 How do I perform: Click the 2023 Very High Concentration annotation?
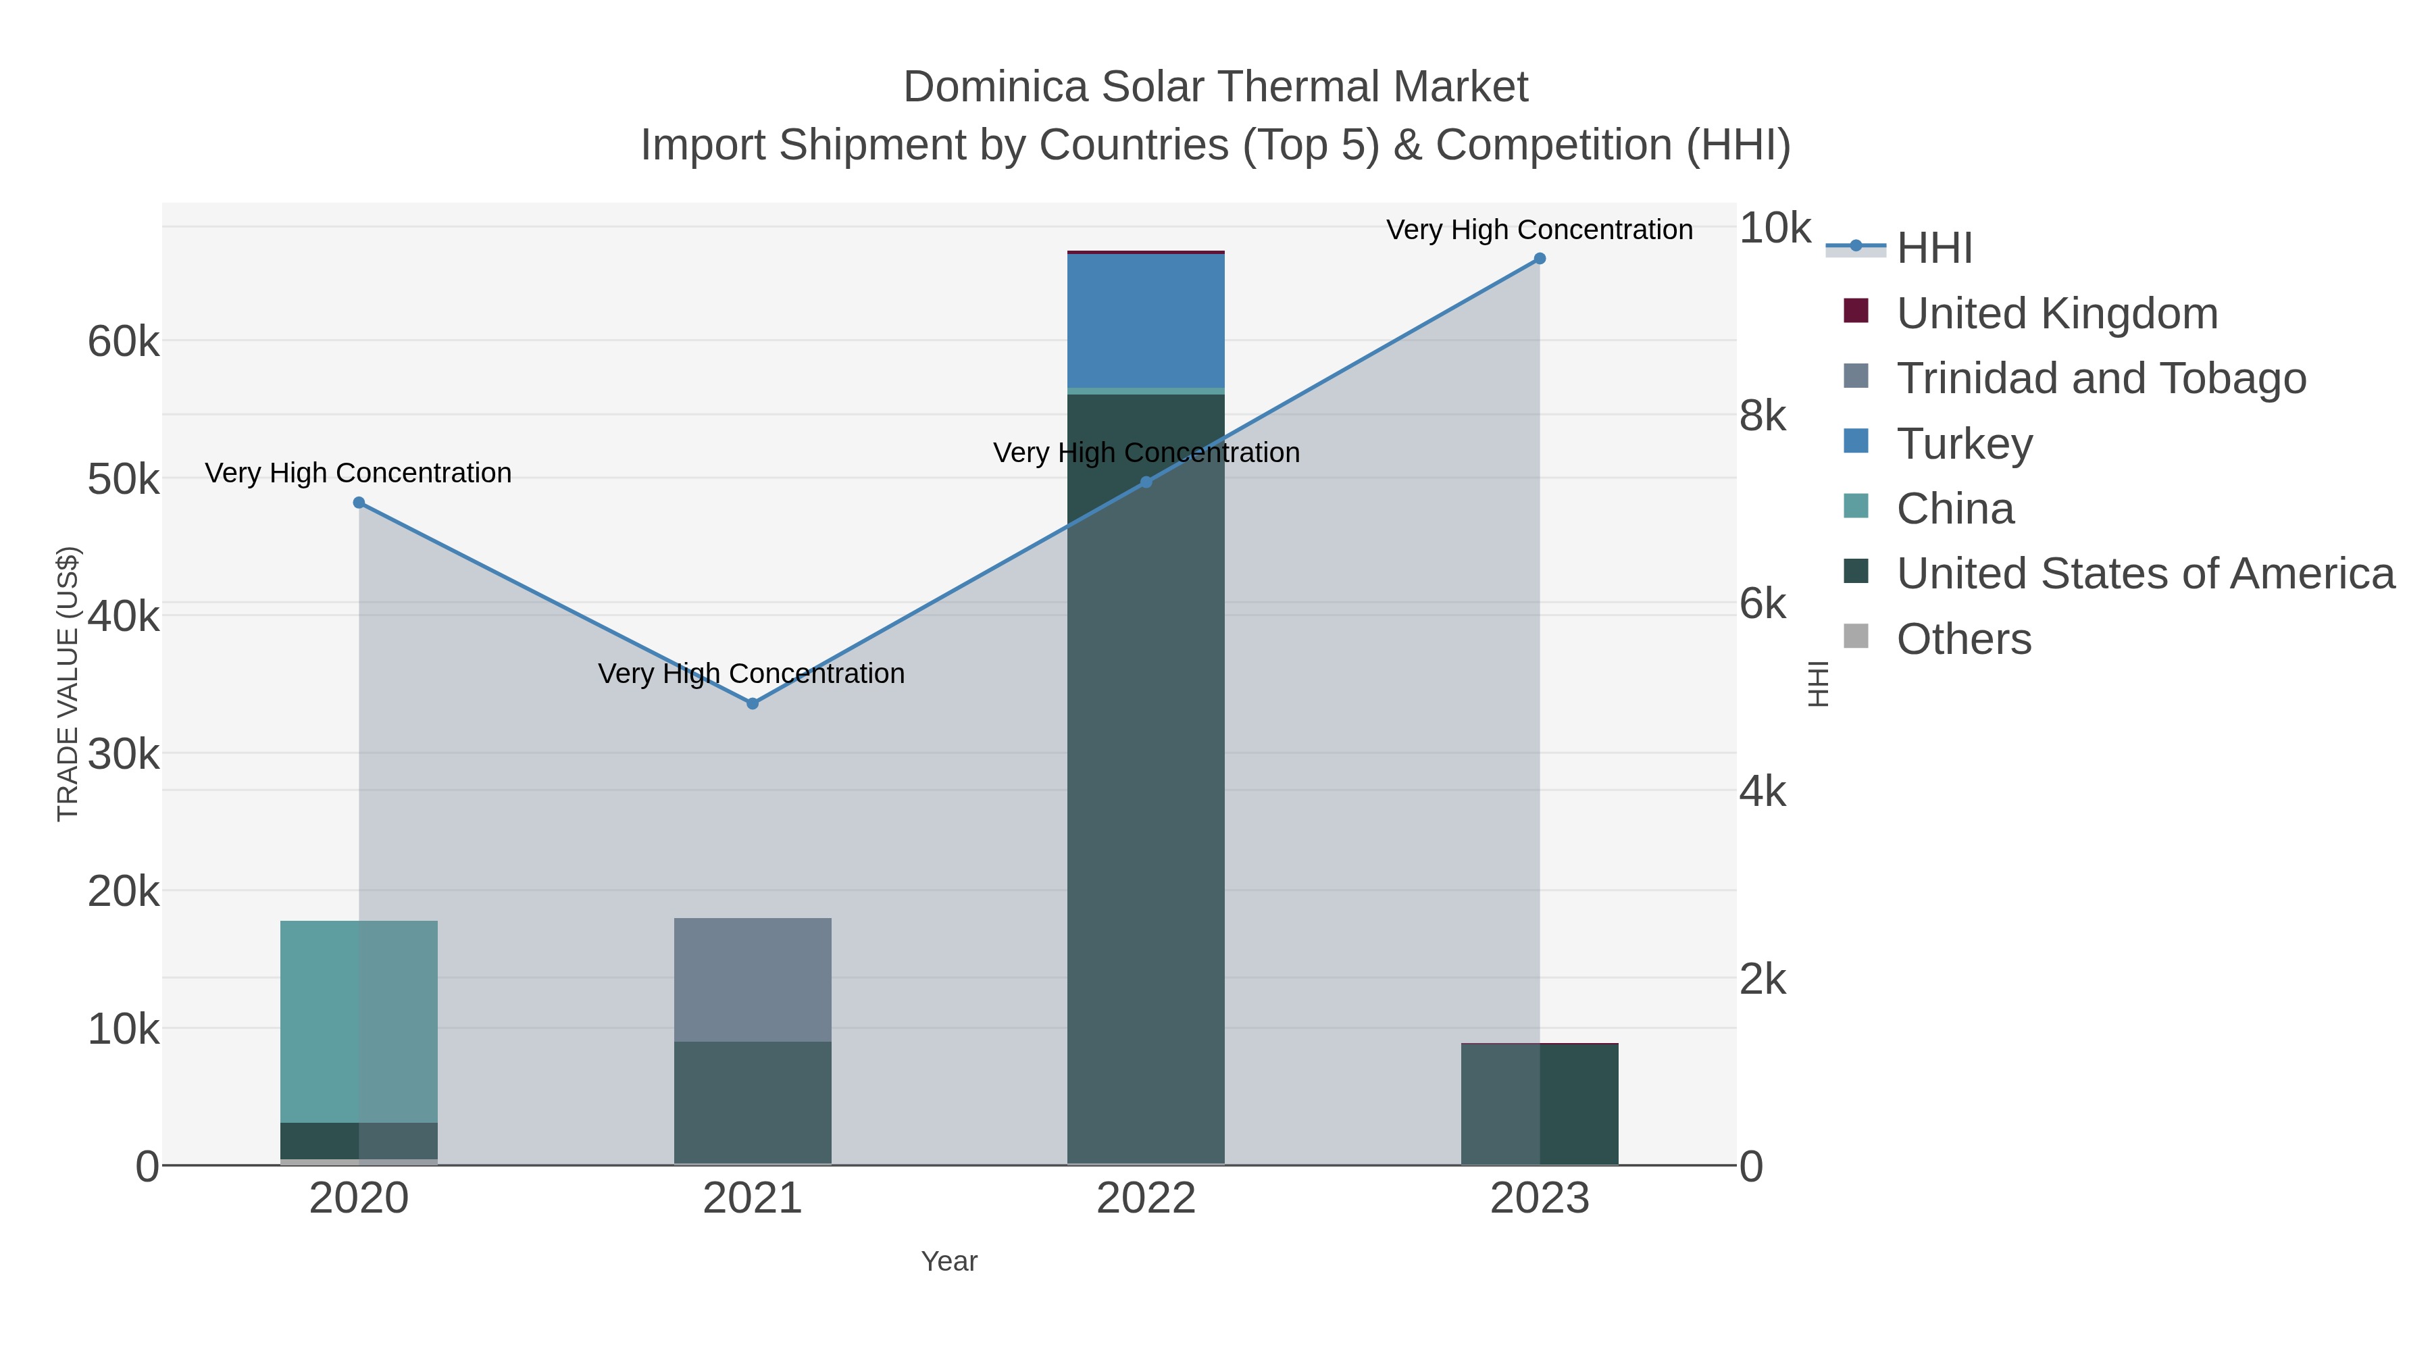click(x=1540, y=230)
